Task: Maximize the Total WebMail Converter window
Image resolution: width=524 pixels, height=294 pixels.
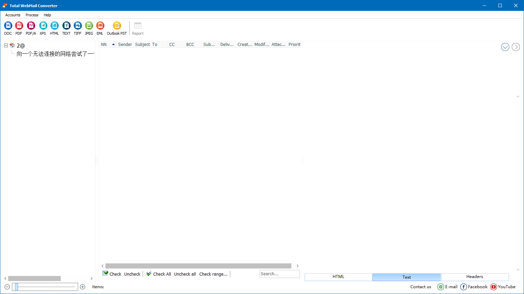Action: tap(500, 5)
